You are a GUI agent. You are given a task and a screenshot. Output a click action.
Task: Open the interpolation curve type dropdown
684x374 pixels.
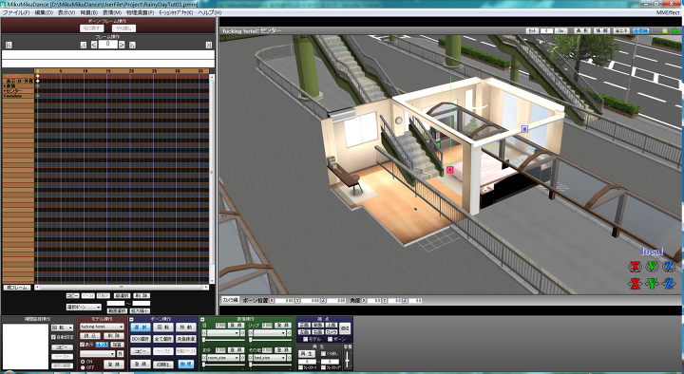62,327
